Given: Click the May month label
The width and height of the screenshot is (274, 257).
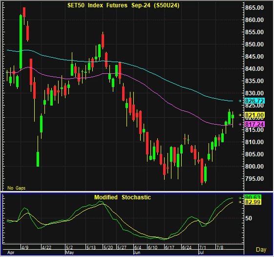Looking at the screenshot, I should pos(69,253).
